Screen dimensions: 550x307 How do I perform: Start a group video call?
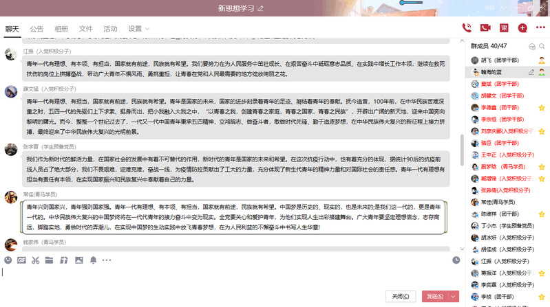pos(485,28)
